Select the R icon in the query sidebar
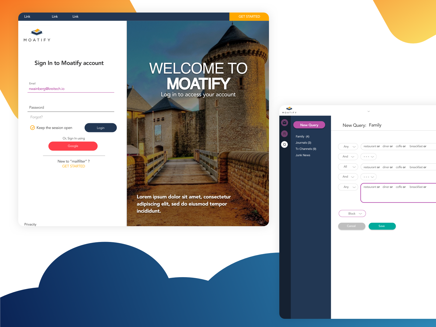Screen dimensions: 436x327 click(x=284, y=134)
